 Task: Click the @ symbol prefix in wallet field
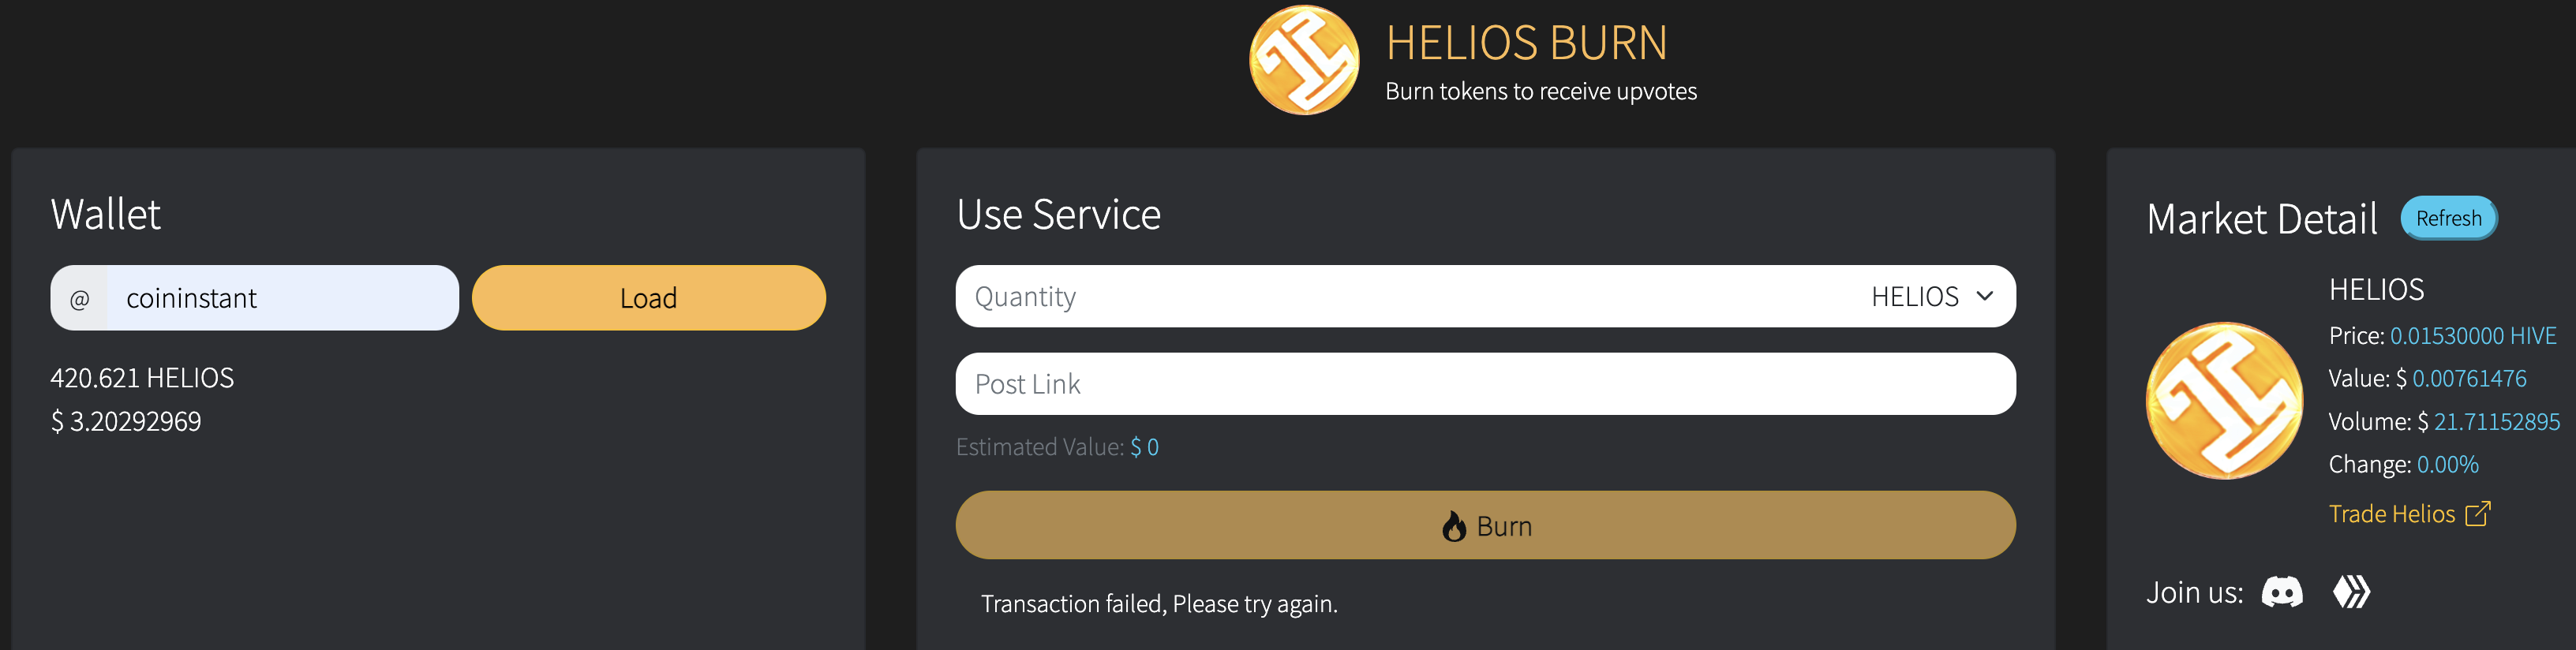(79, 298)
